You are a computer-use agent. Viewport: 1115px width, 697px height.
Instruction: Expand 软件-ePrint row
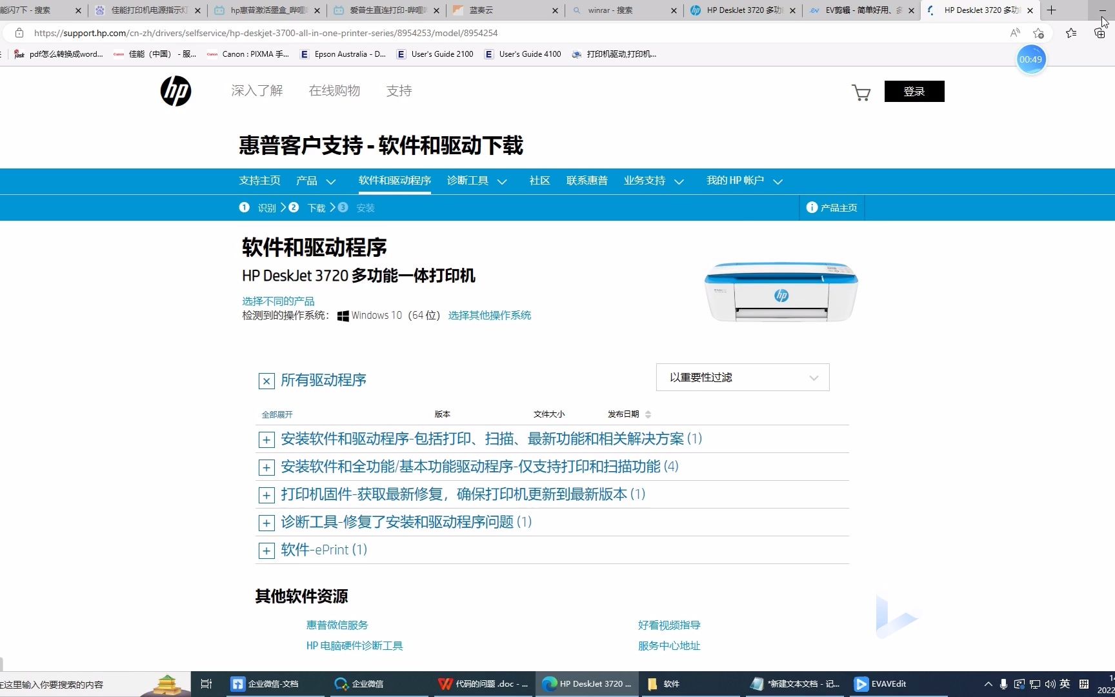pos(266,551)
